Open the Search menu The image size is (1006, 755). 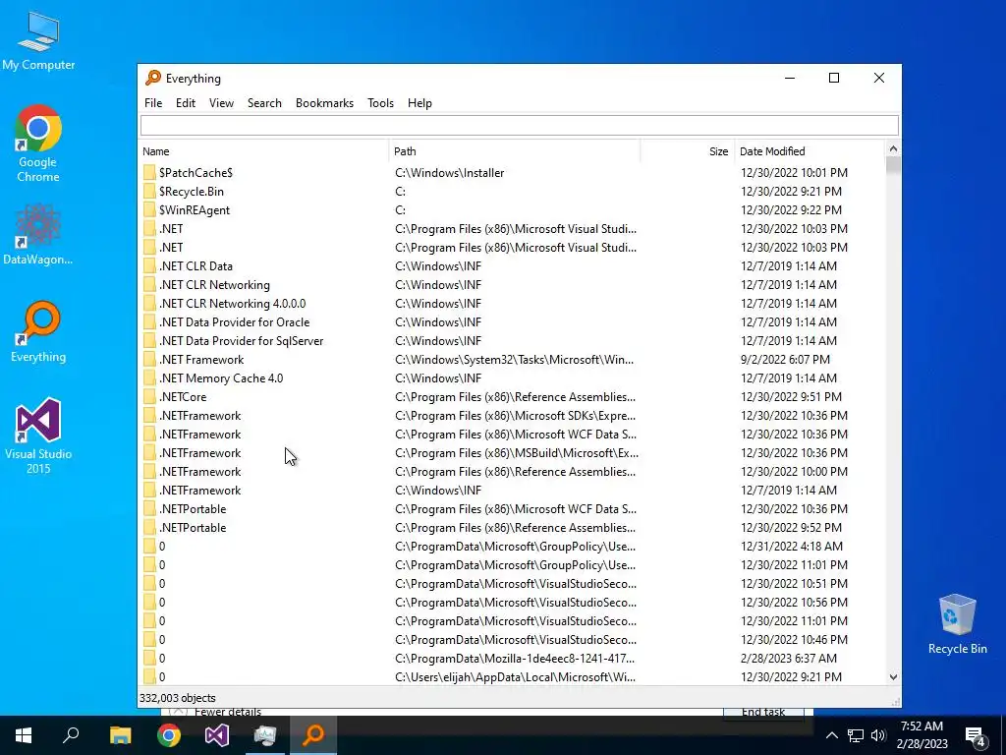click(x=264, y=102)
